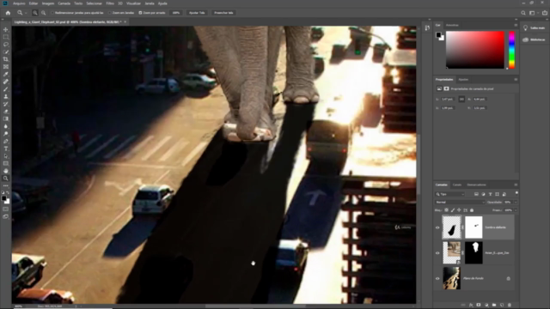The image size is (550, 309).
Task: Select the Rectangular Marquee tool
Action: pyautogui.click(x=6, y=37)
